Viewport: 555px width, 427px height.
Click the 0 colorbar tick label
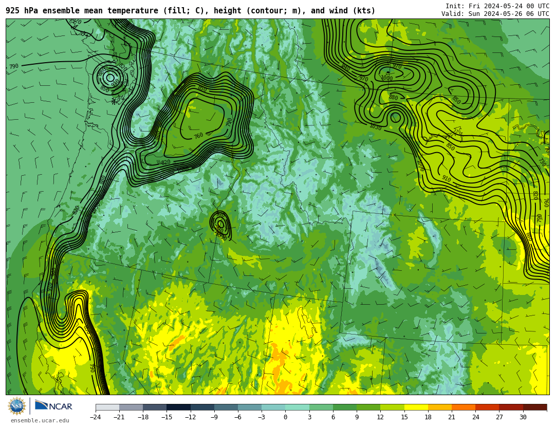pos(286,417)
